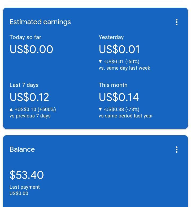191x207 pixels.
Task: Click the down arrow beside Yesterday's -US$0.01 change
Action: [100, 61]
